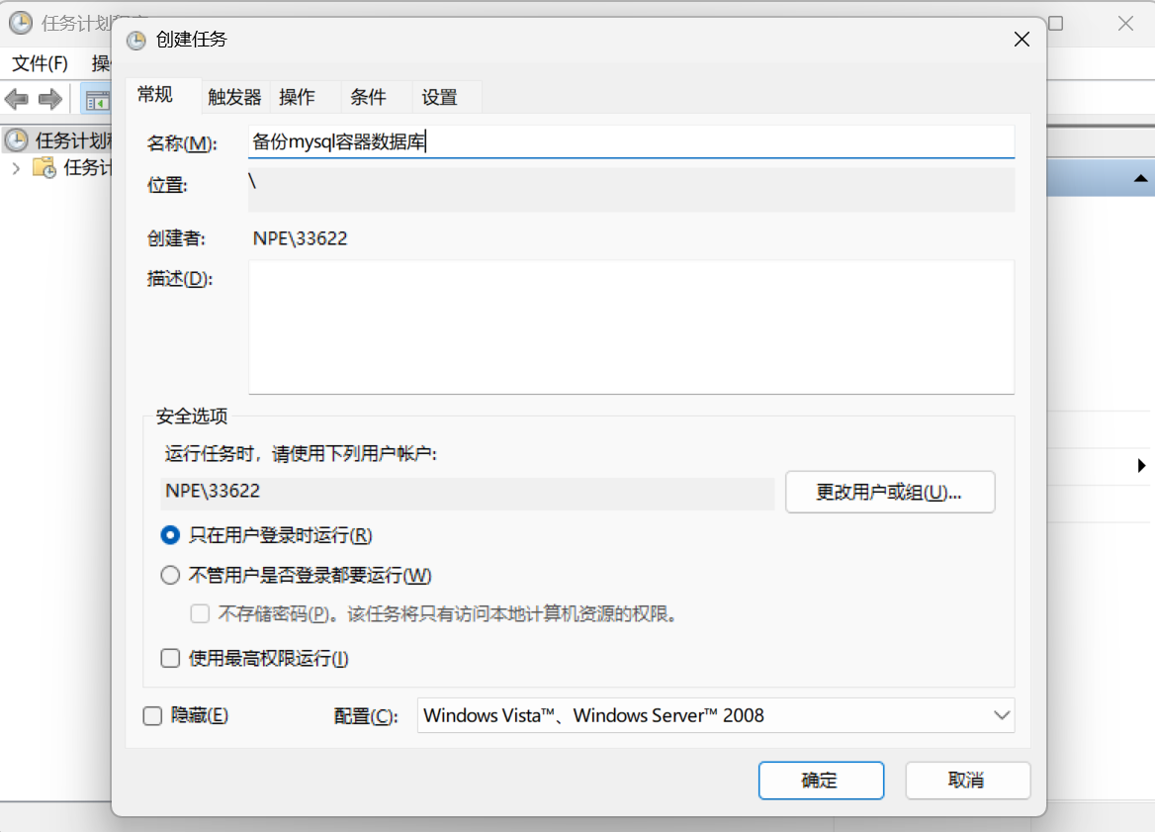Enable 使用最高权限运行 checkbox
1155x832 pixels.
[170, 658]
